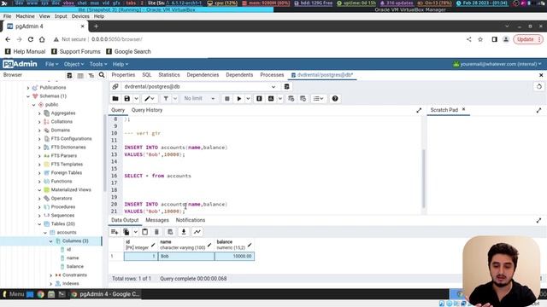Image resolution: width=547 pixels, height=307 pixels.
Task: Click the taskbar Menu button
Action: pyautogui.click(x=14, y=294)
